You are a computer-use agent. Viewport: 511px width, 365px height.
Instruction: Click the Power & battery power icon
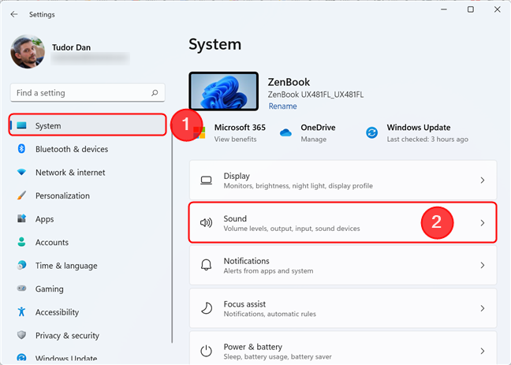(206, 351)
